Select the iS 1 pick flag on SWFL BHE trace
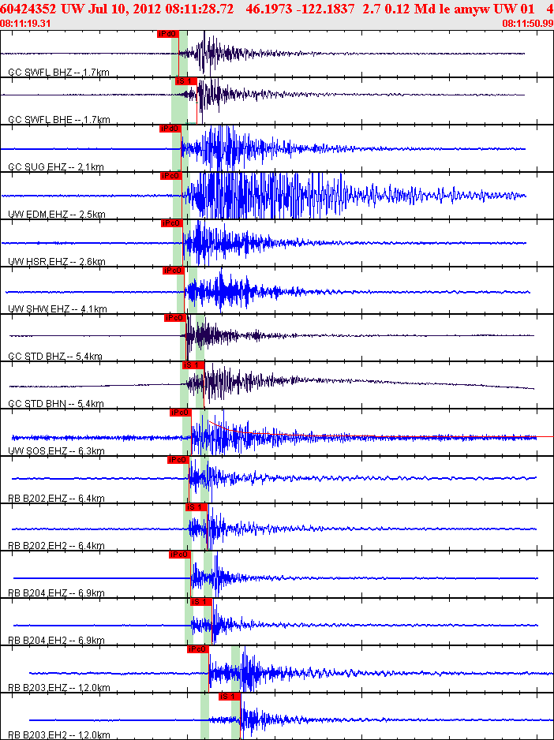 (185, 81)
